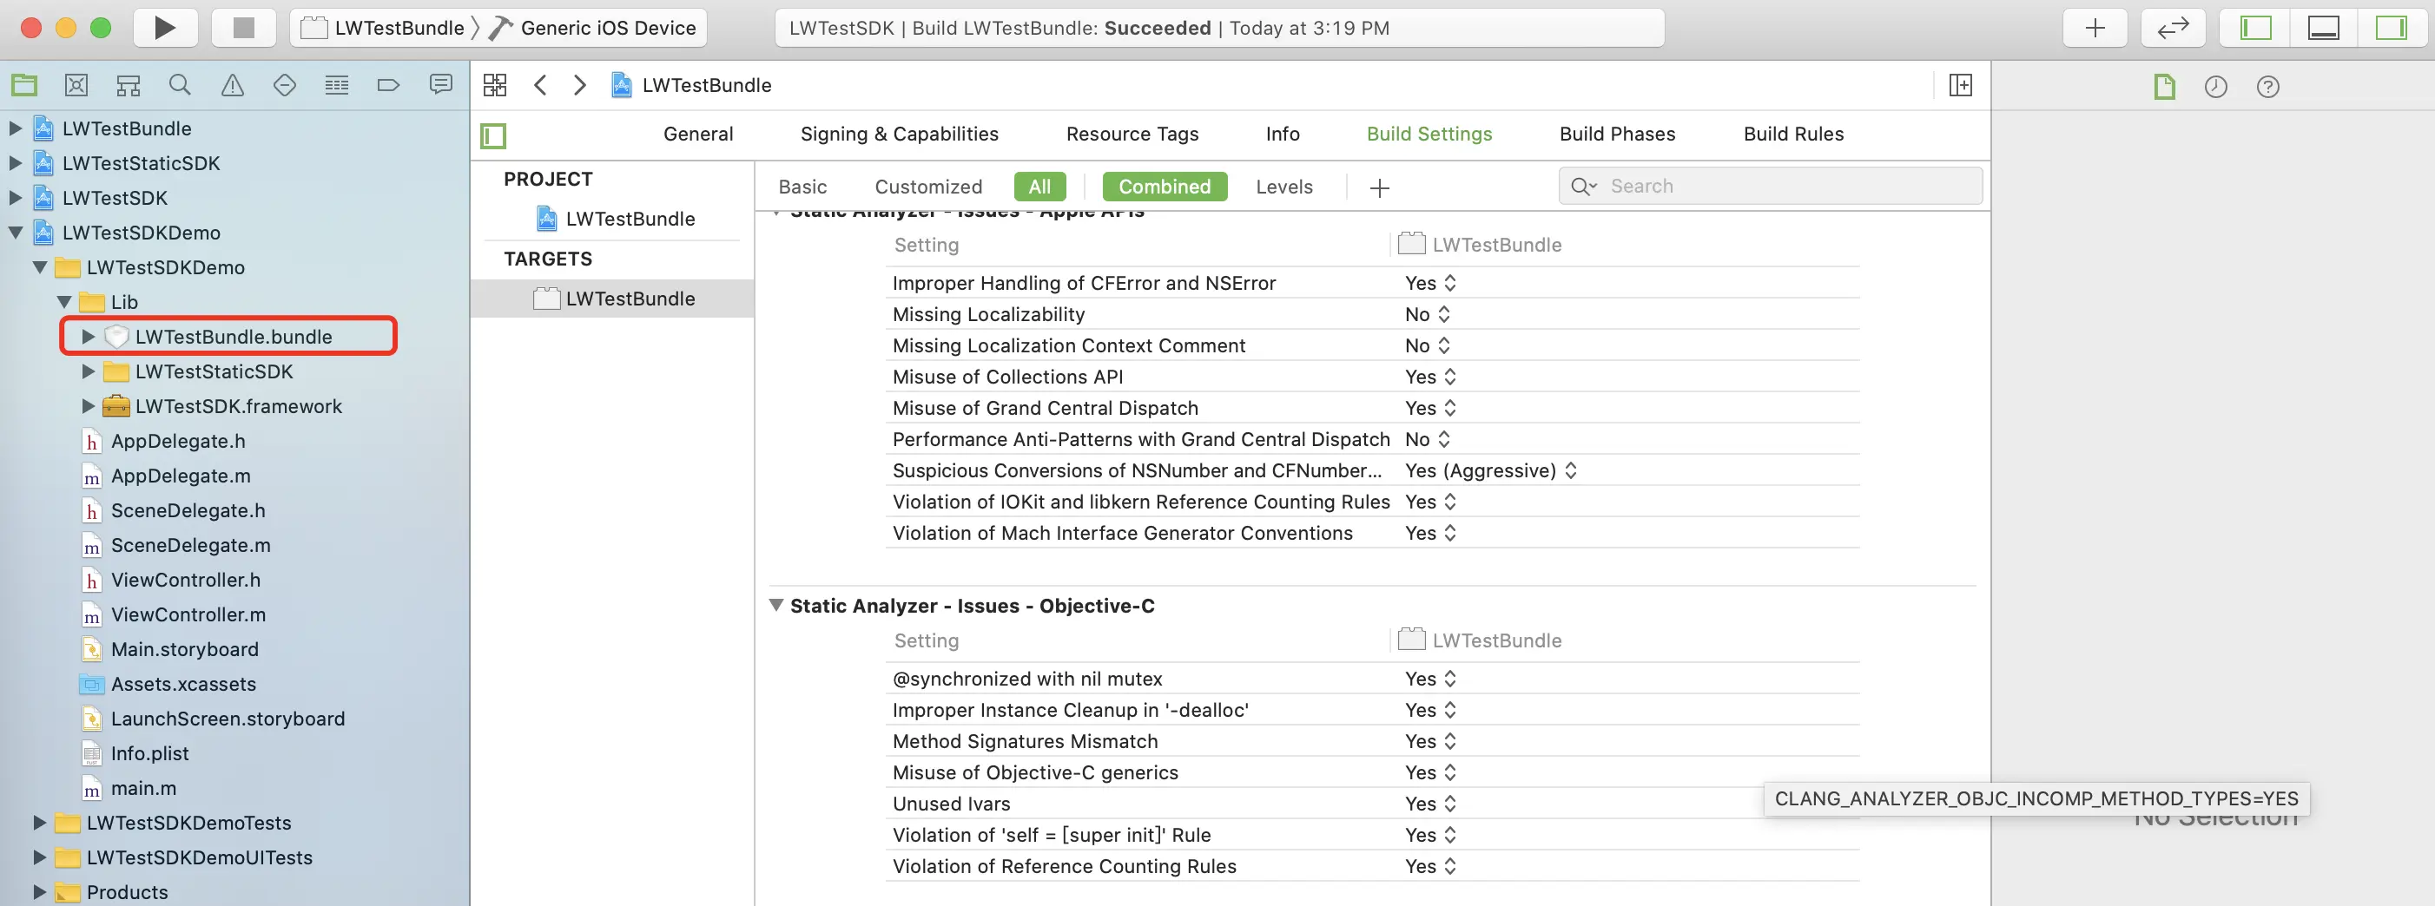
Task: Change Unused Ivars setting value
Action: coord(1430,804)
